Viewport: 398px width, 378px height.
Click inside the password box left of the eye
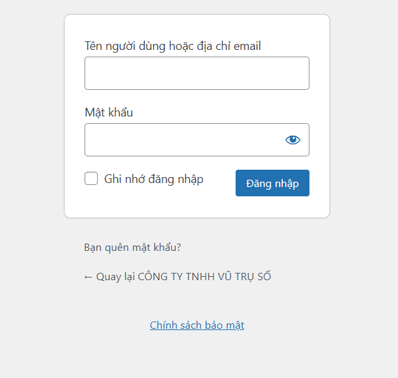tap(183, 140)
